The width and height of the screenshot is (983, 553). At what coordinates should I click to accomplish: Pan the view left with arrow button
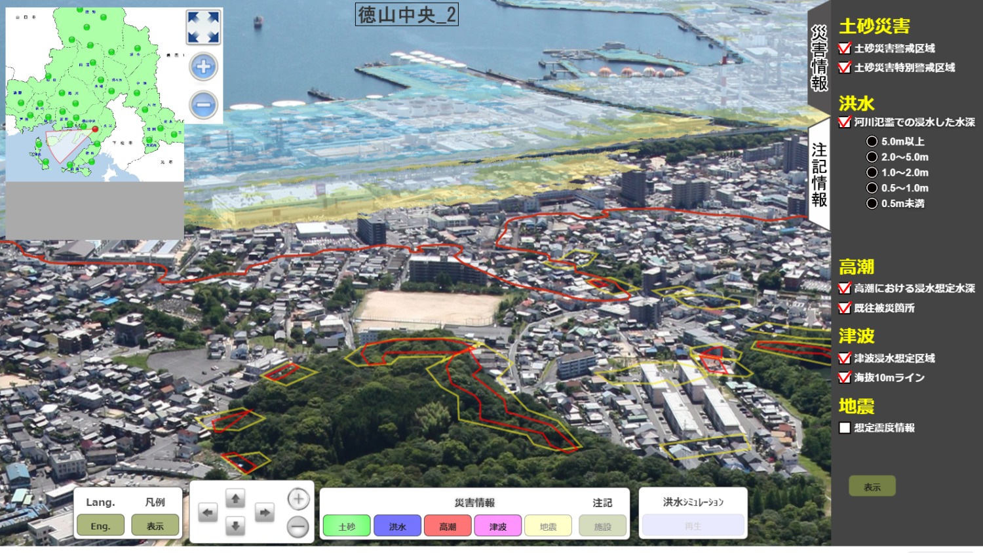(x=208, y=512)
